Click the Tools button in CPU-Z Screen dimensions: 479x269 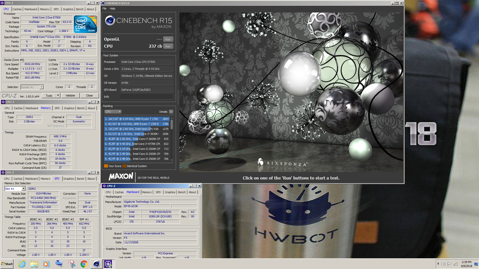(x=49, y=95)
